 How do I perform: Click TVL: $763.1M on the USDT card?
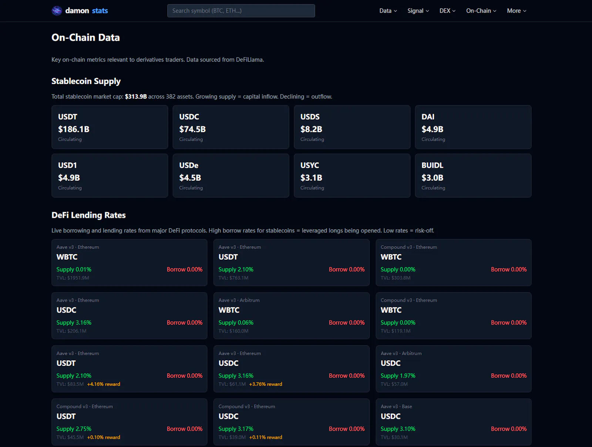233,278
